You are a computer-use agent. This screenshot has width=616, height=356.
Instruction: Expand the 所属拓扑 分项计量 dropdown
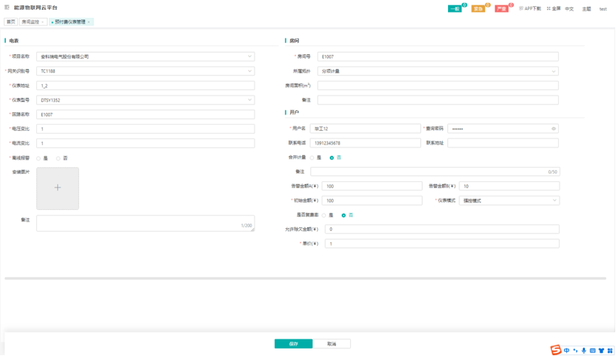pyautogui.click(x=438, y=71)
